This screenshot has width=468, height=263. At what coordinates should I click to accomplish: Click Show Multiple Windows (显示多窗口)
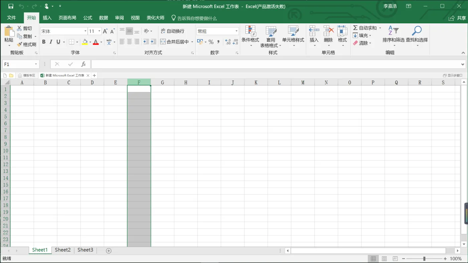(453, 75)
